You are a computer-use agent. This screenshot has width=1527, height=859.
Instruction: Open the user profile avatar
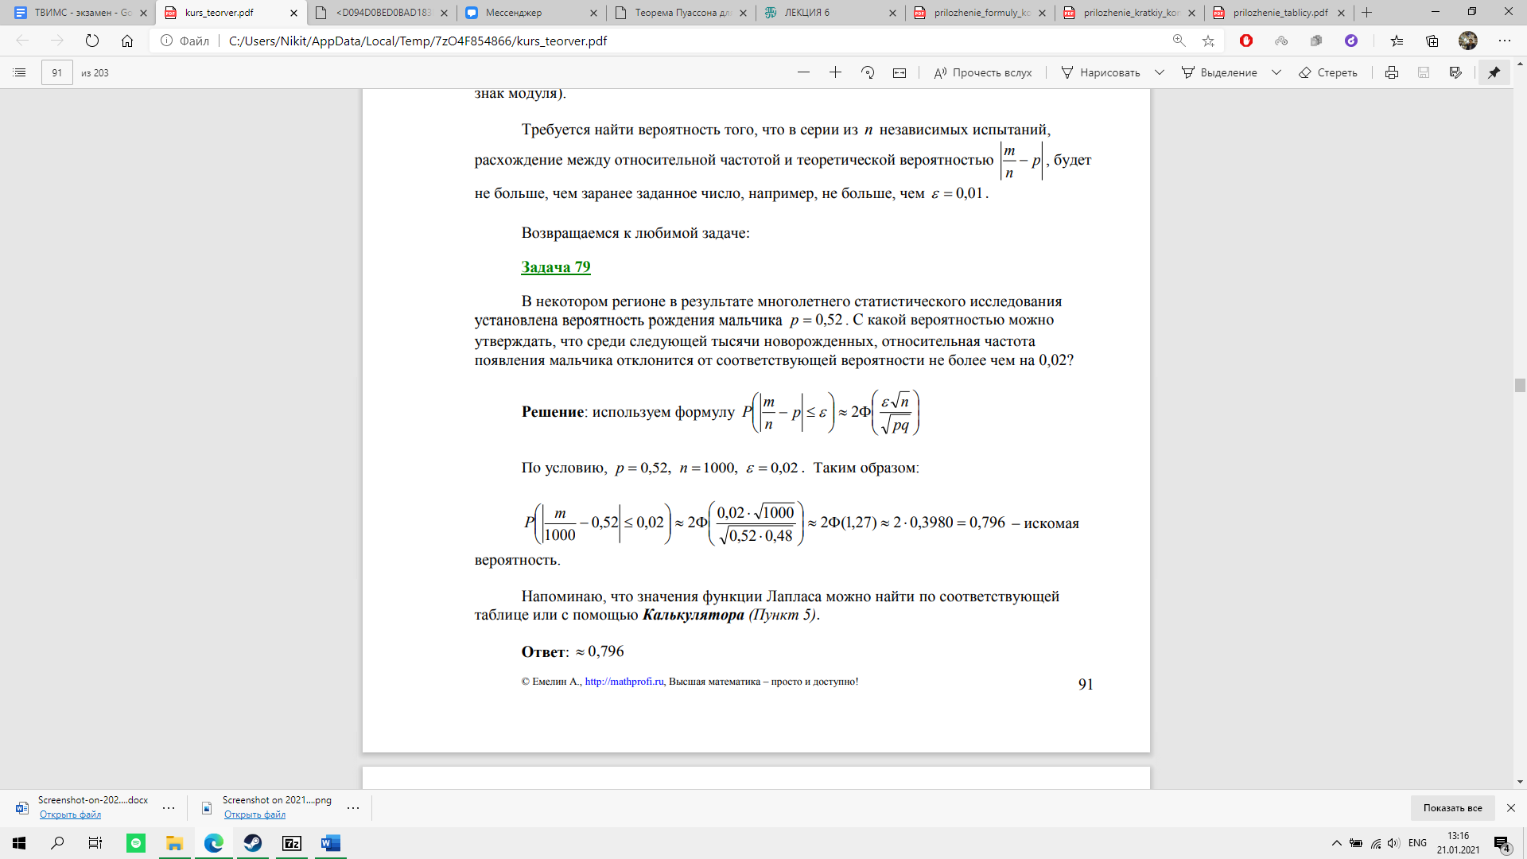1468,41
